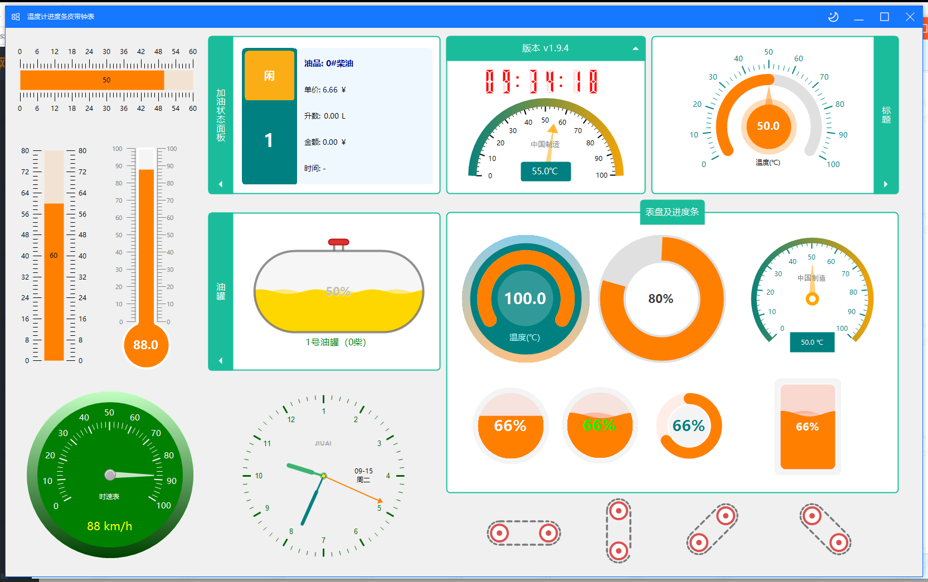Collapse the 油罐 panel arrow
This screenshot has height=582, width=928.
coord(221,360)
